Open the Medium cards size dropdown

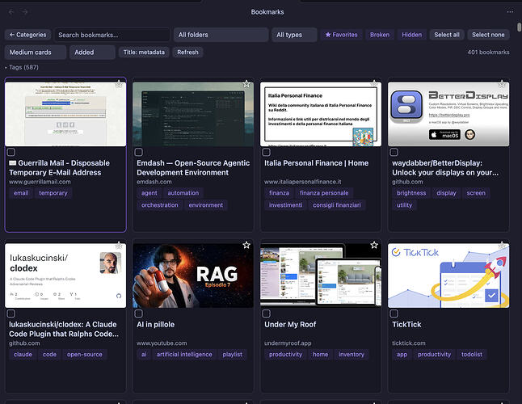36,53
